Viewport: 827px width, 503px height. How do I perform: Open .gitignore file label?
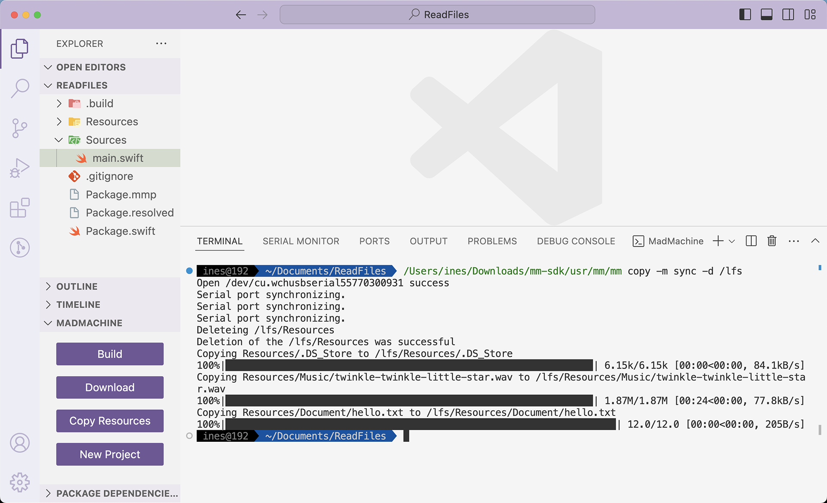point(109,176)
